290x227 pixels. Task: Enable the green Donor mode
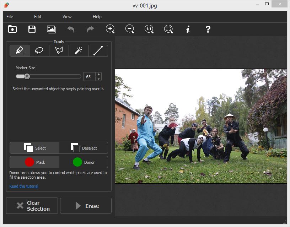point(84,162)
